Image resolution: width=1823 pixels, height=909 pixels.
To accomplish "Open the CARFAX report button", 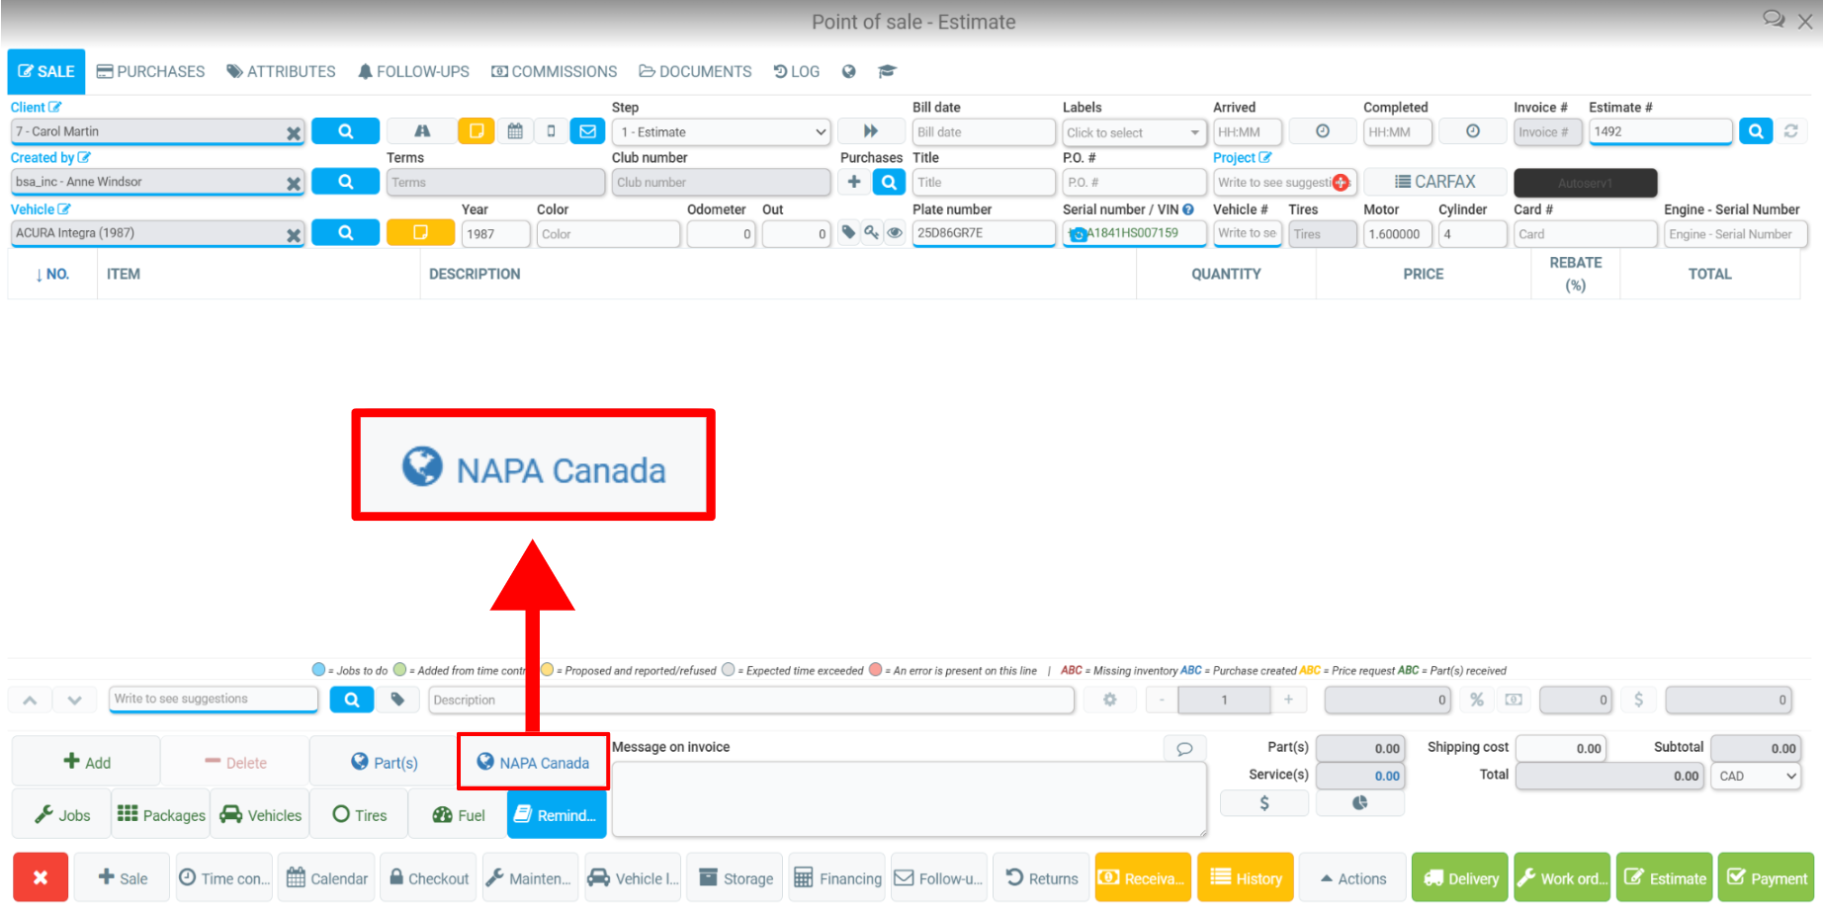I will click(x=1435, y=182).
